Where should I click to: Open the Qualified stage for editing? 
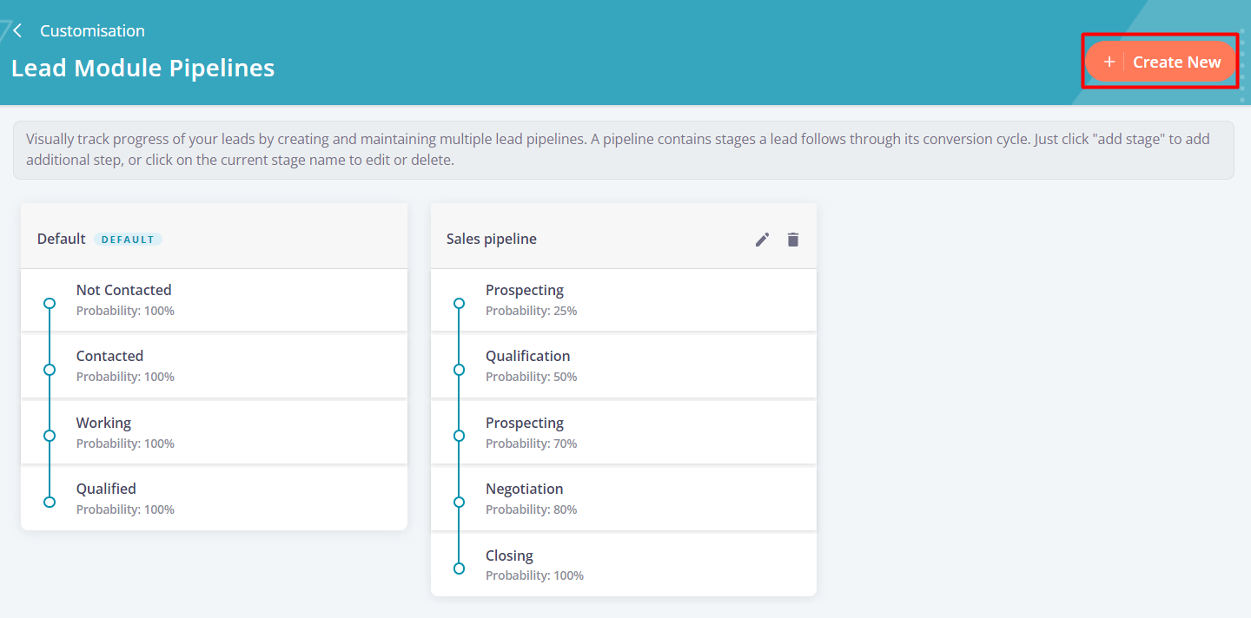pyautogui.click(x=106, y=488)
